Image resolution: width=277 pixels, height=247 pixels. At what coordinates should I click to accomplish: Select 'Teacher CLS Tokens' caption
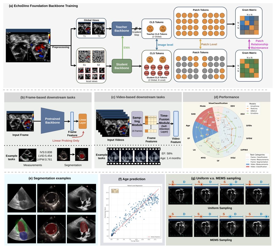157,34
